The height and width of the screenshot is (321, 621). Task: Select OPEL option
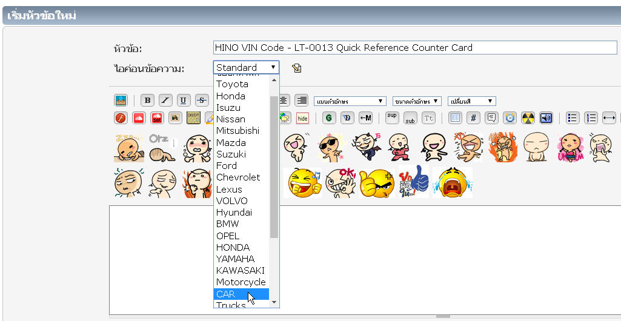pos(242,236)
